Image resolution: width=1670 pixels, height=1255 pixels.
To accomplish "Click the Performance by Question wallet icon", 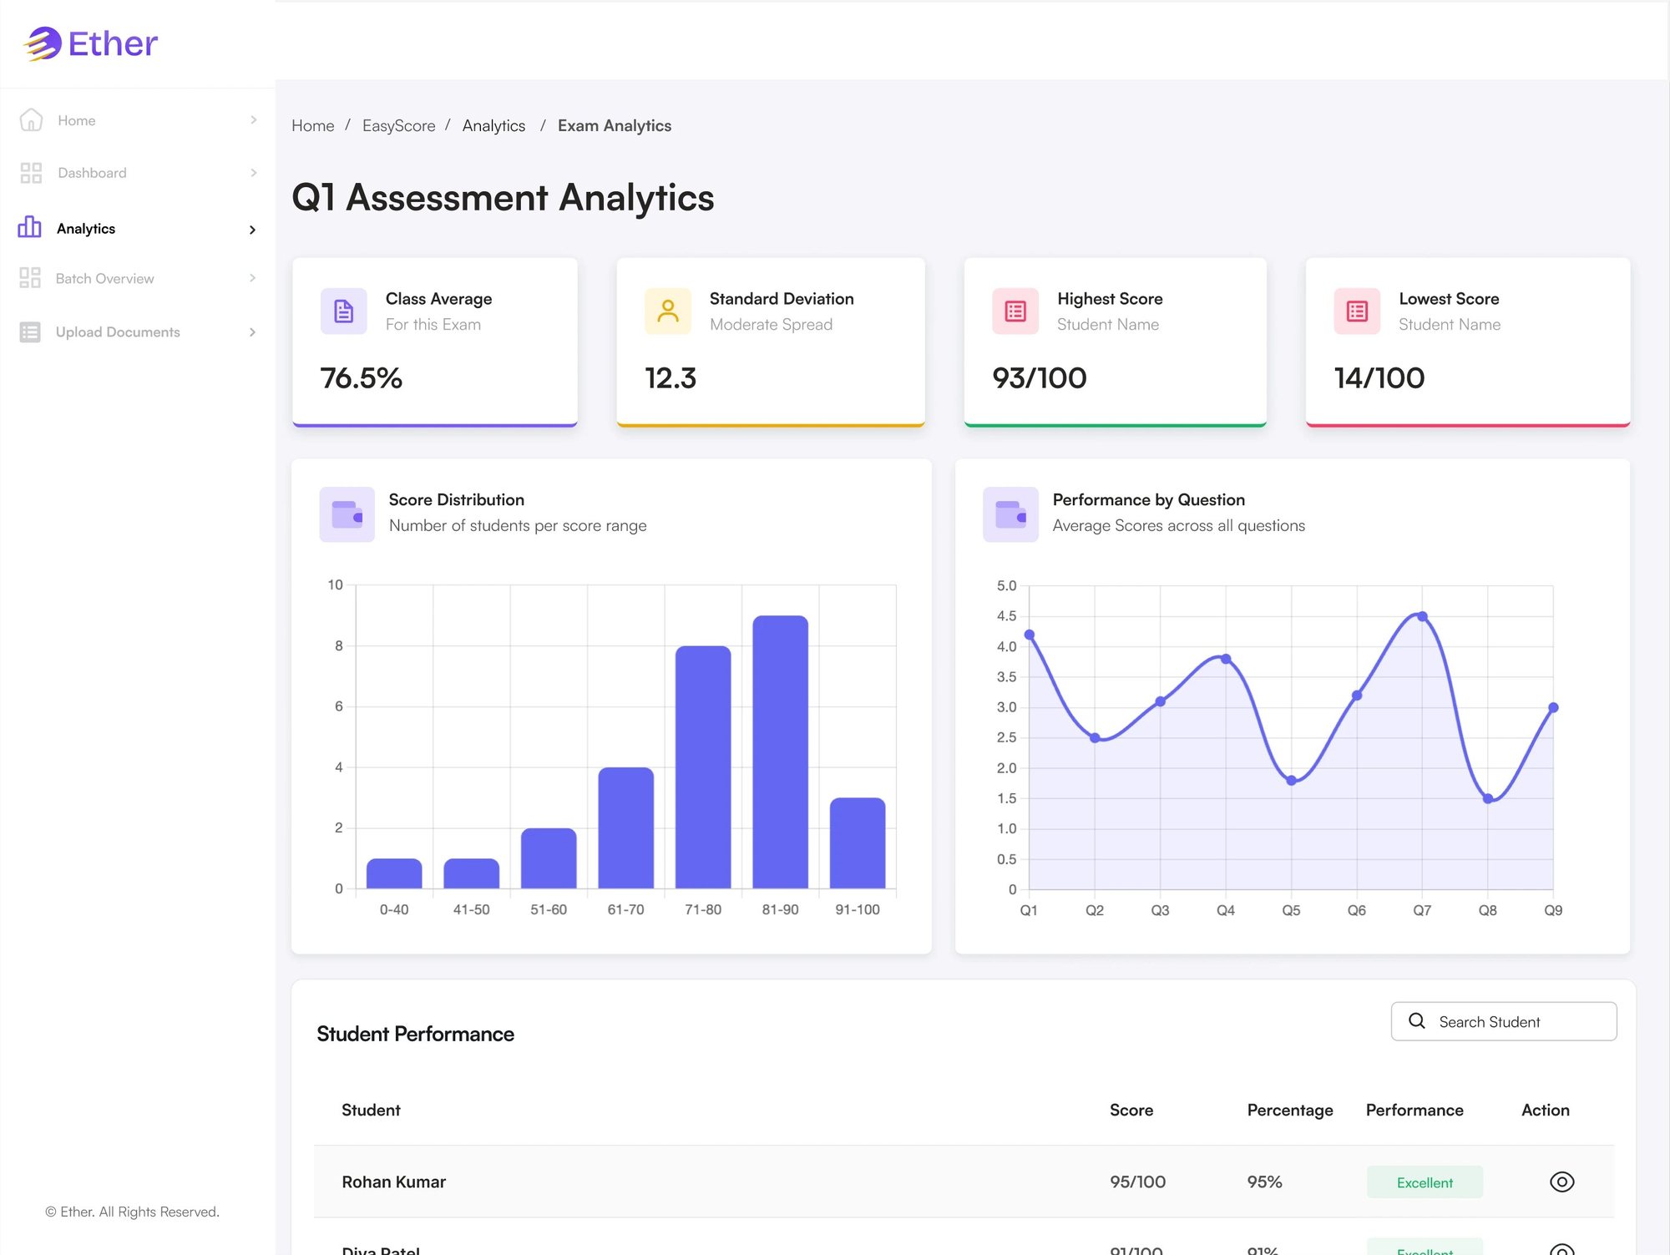I will pyautogui.click(x=1010, y=514).
